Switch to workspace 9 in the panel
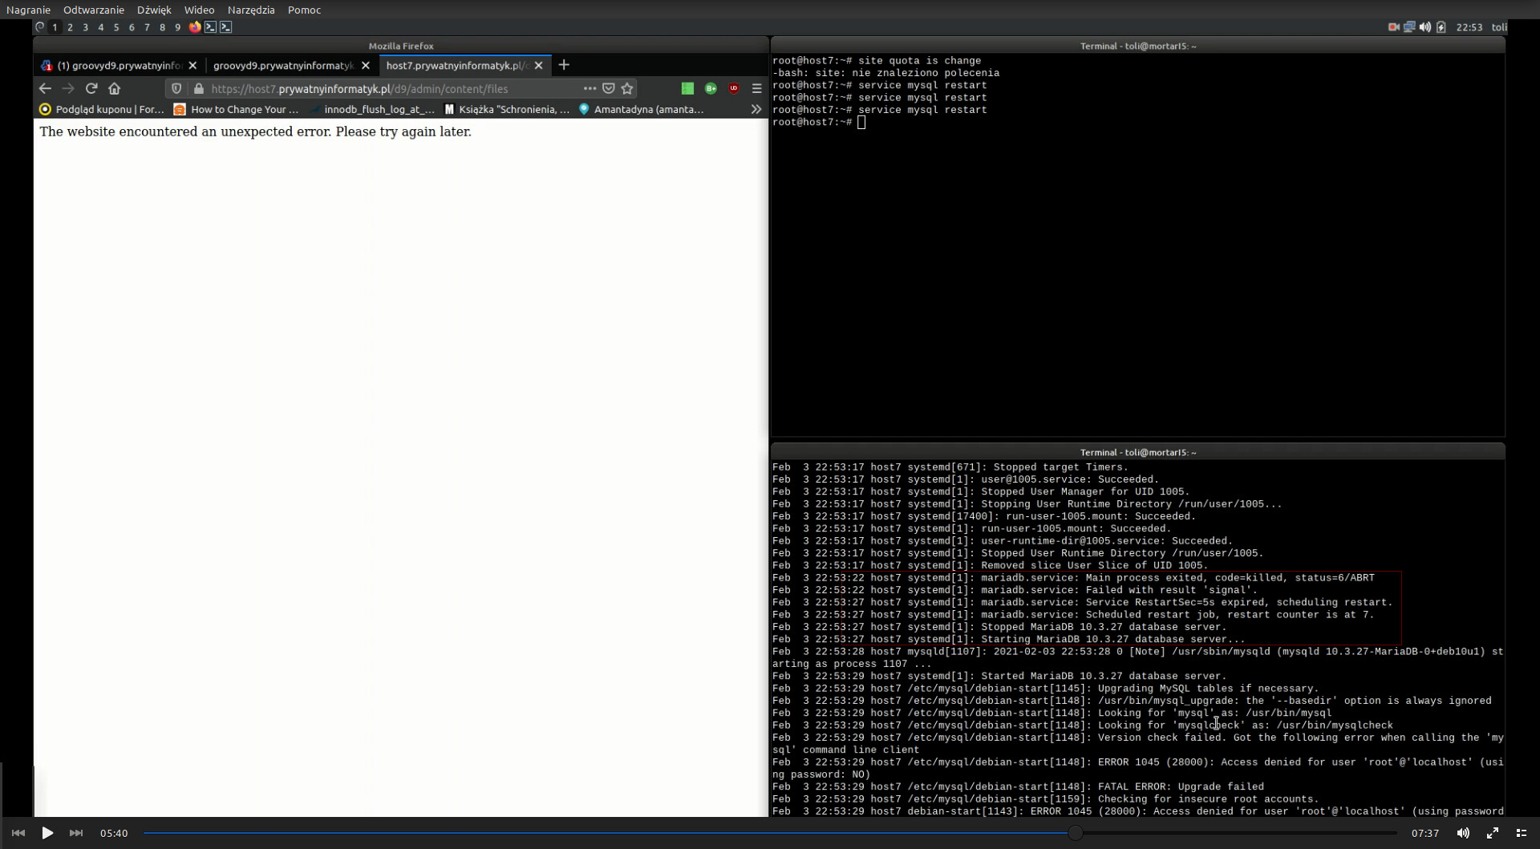The image size is (1540, 849). [x=178, y=27]
